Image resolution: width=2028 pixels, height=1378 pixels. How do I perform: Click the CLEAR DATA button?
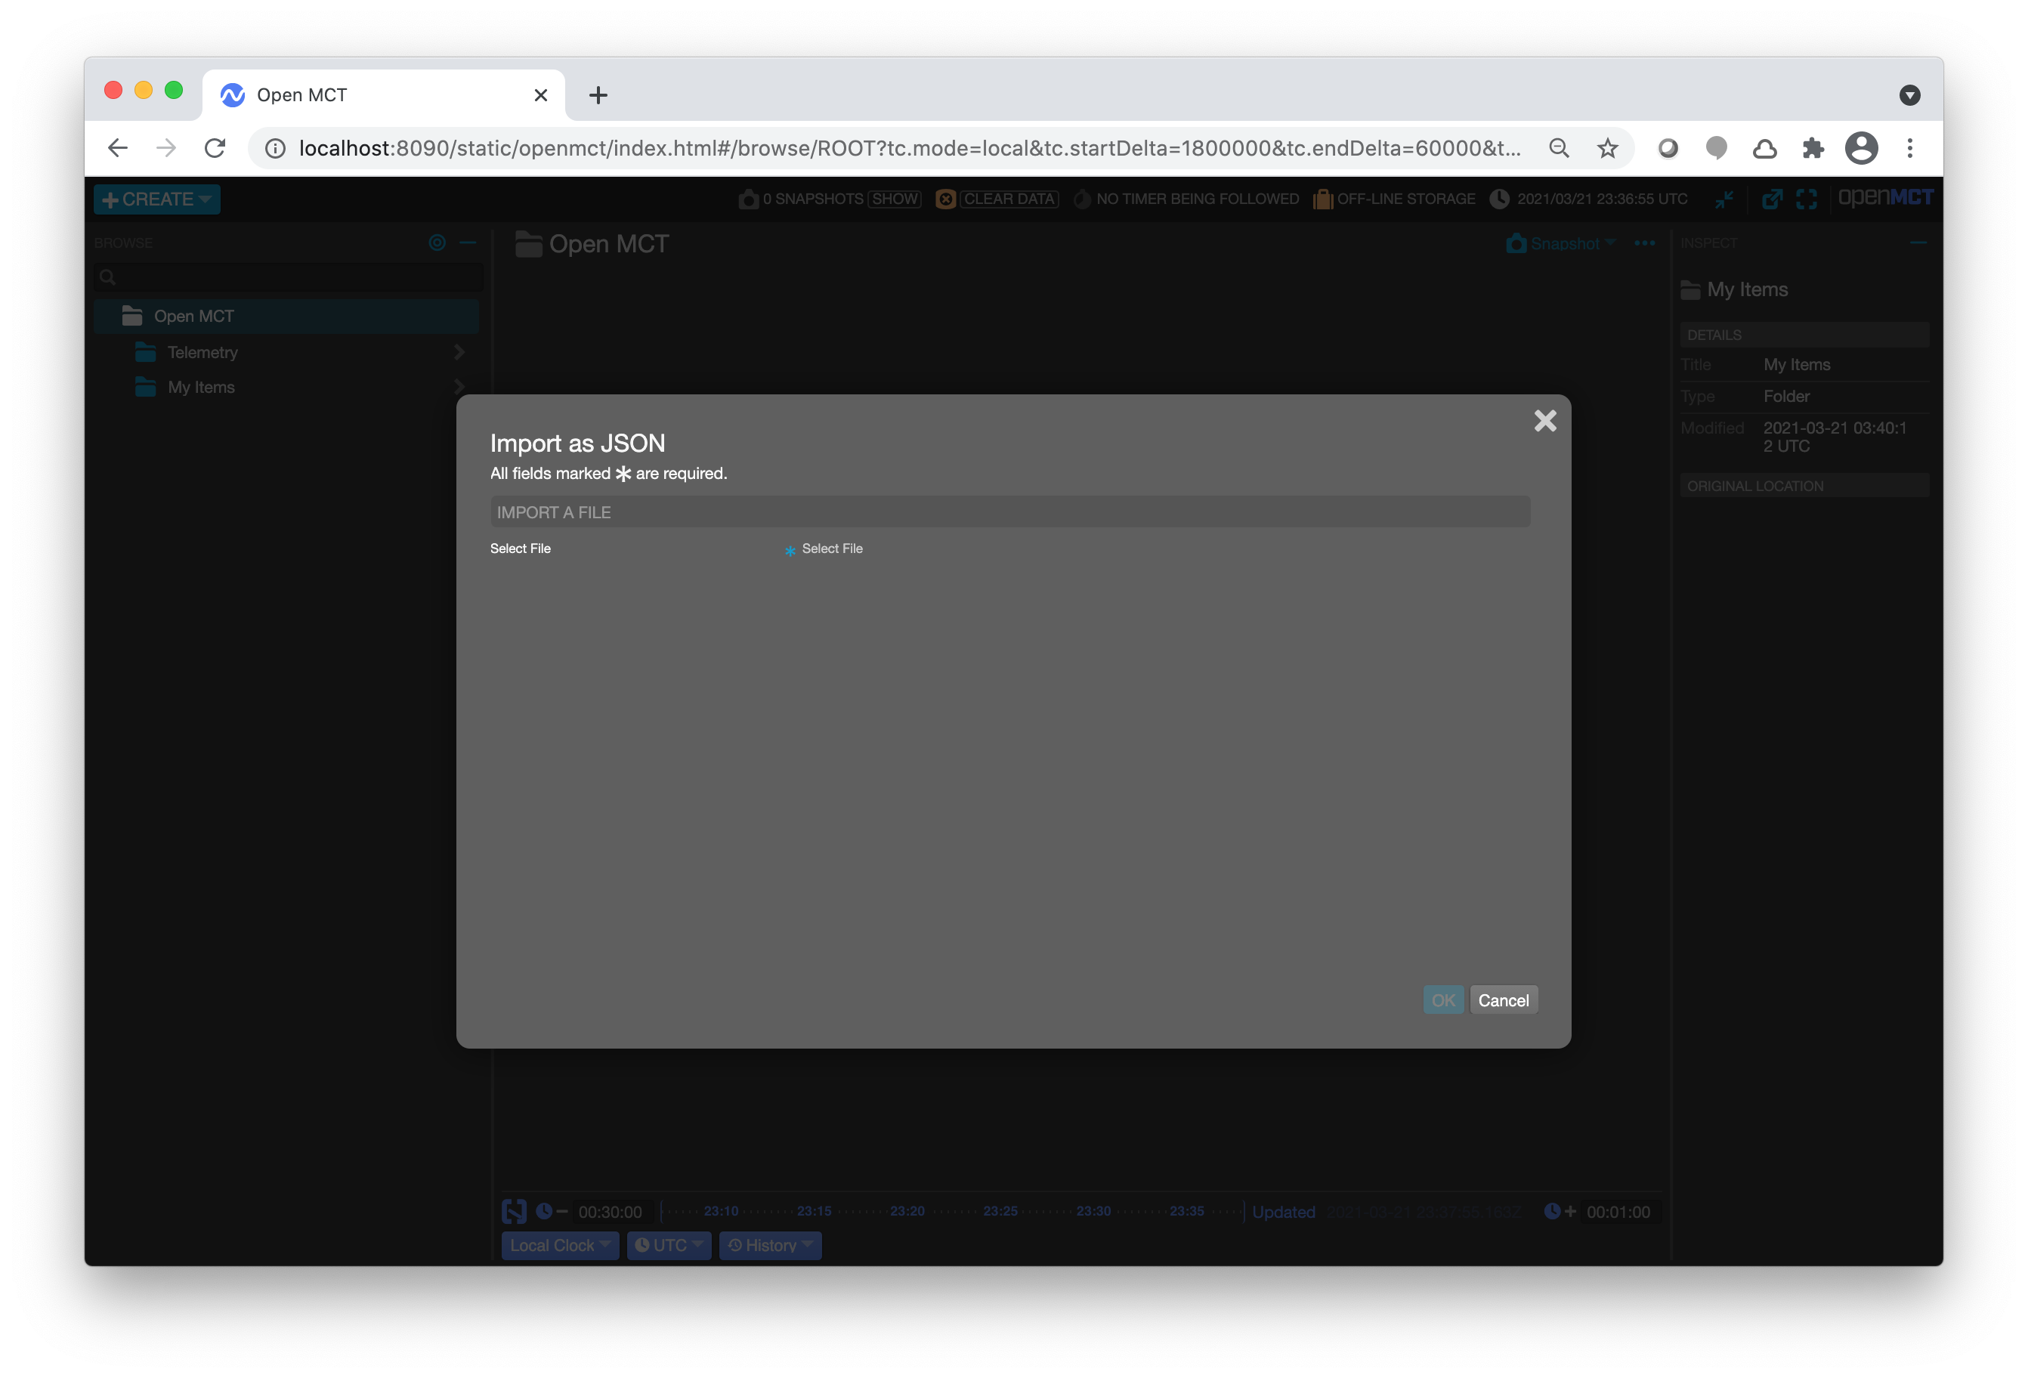point(1009,199)
